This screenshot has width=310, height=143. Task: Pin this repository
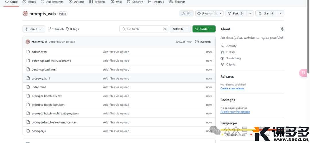(x=187, y=13)
